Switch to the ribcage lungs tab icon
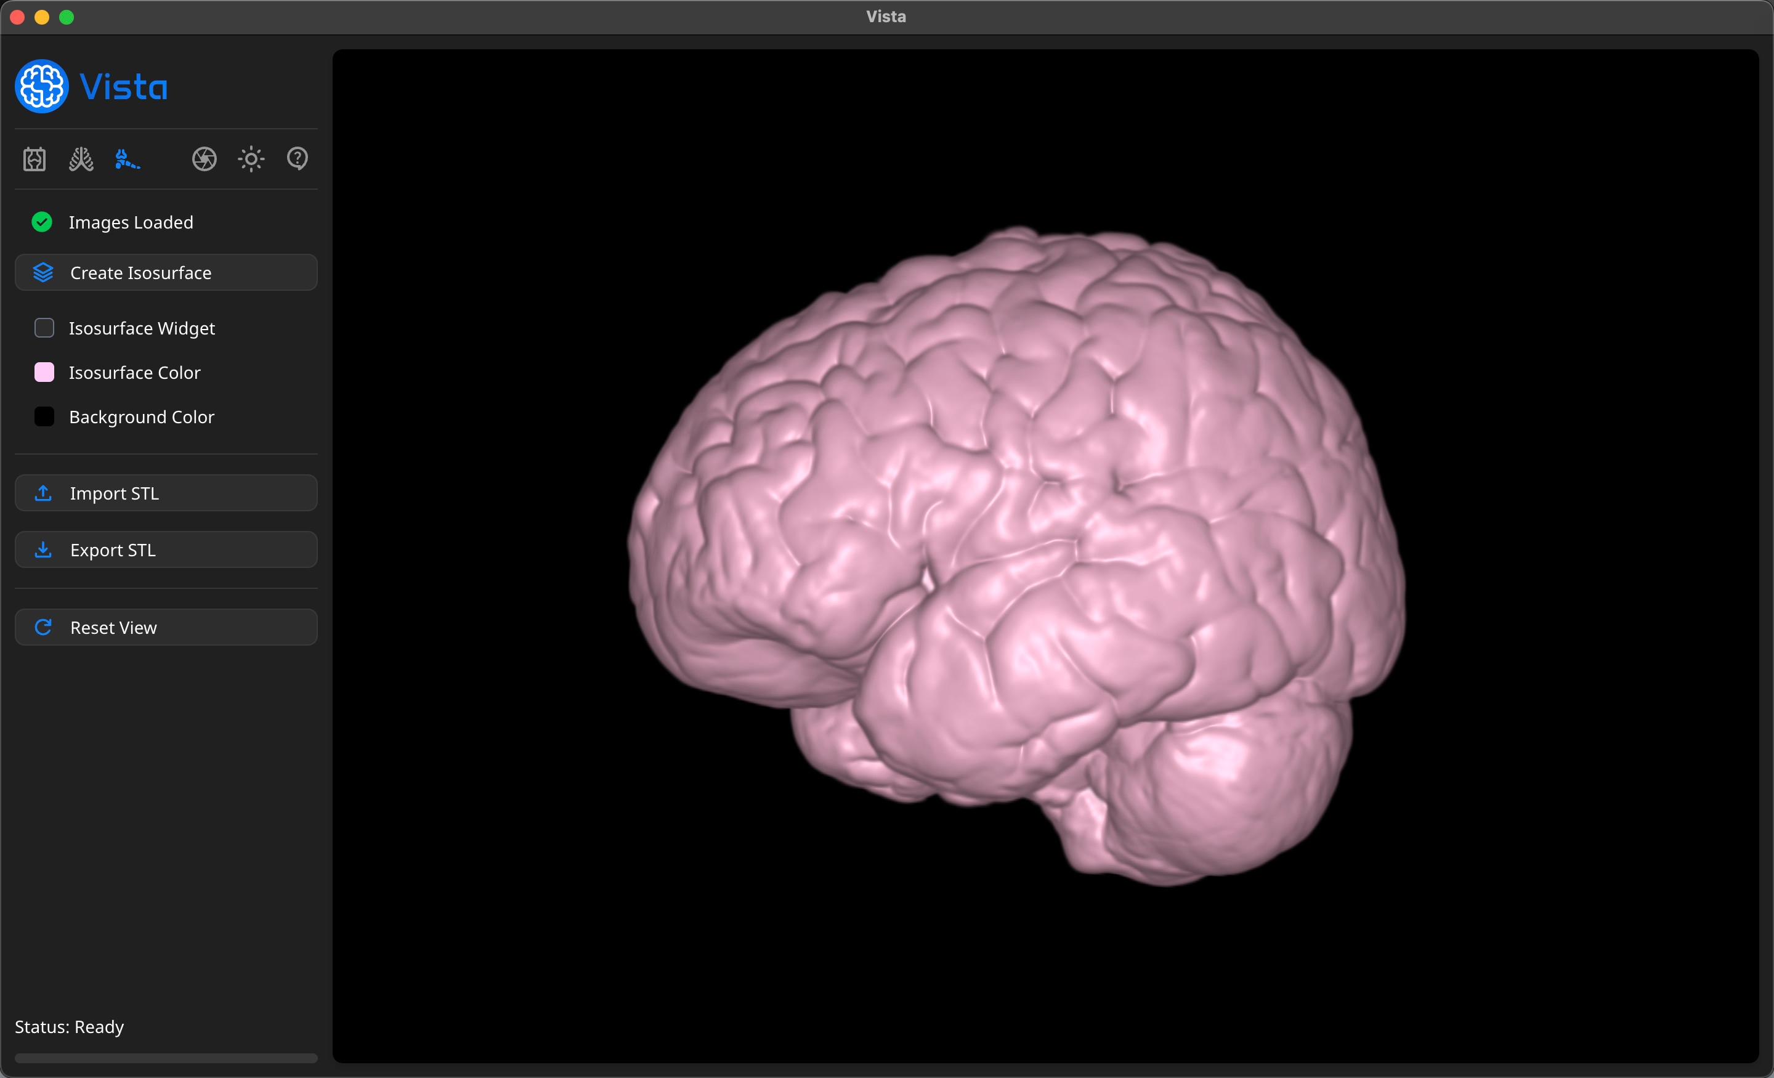Image resolution: width=1774 pixels, height=1078 pixels. tap(81, 158)
